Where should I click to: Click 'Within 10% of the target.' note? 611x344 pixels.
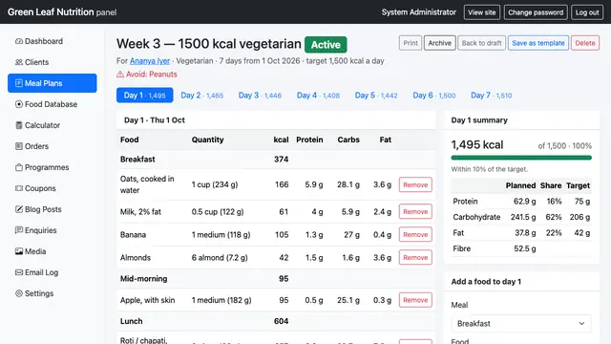point(489,169)
